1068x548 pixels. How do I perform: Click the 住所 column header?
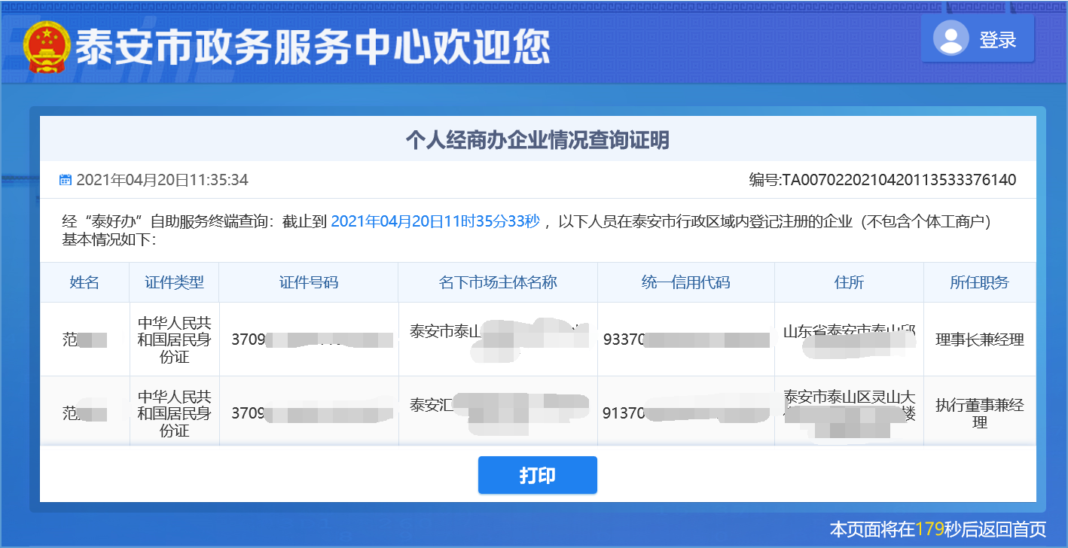coord(849,281)
